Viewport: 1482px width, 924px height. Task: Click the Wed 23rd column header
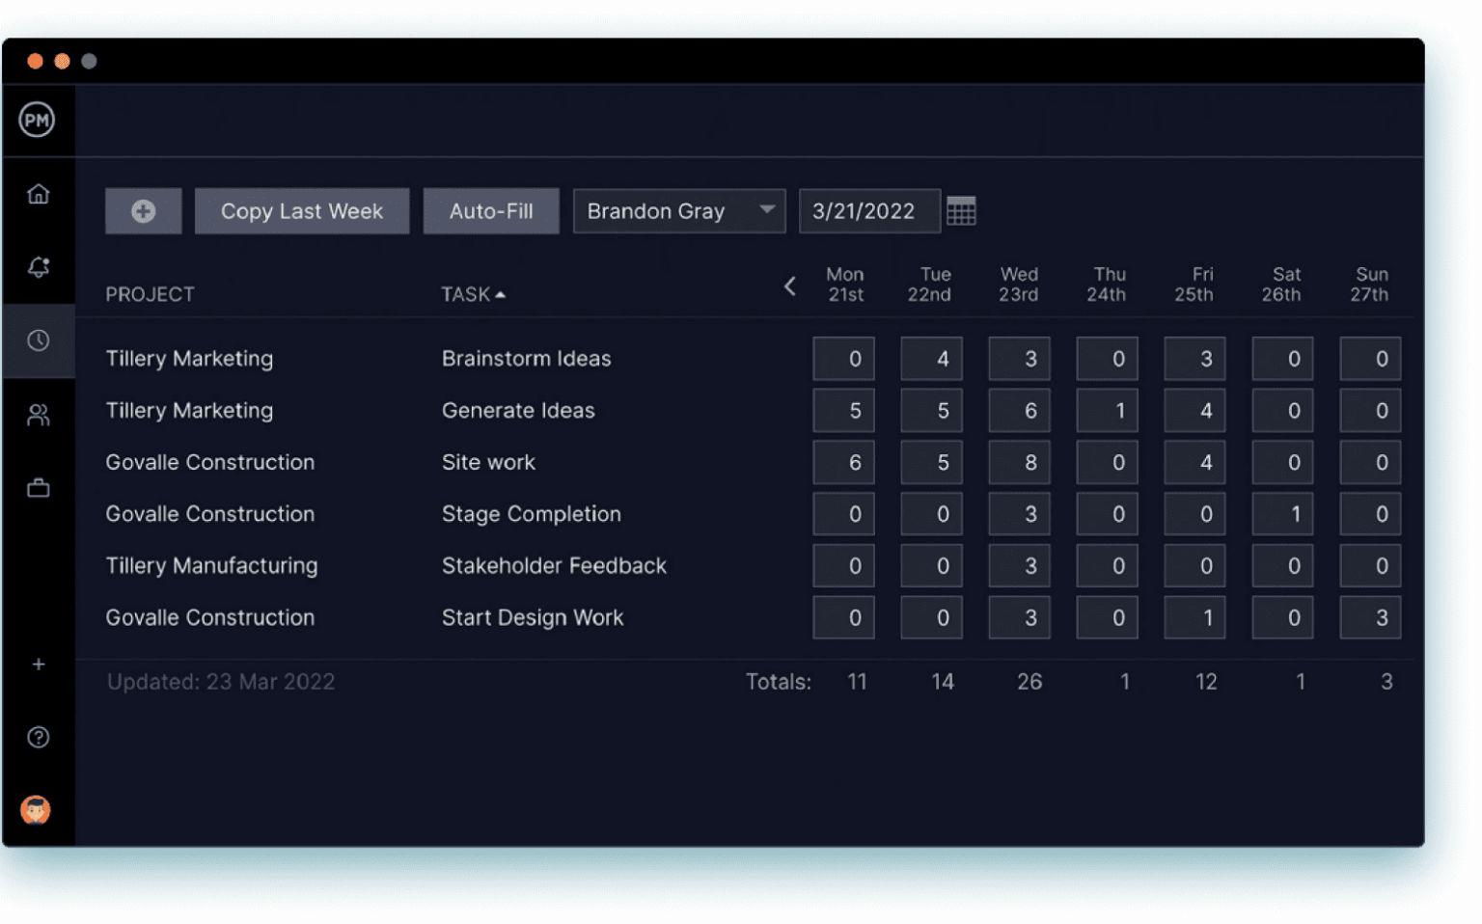1019,285
